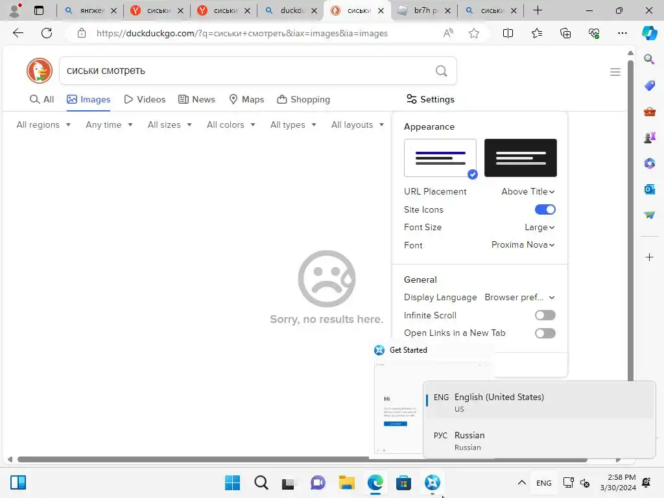This screenshot has width=664, height=498.
Task: Open the sidebar Games chess icon
Action: click(649, 137)
